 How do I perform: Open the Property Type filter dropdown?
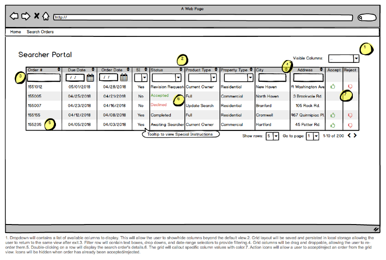(239, 78)
